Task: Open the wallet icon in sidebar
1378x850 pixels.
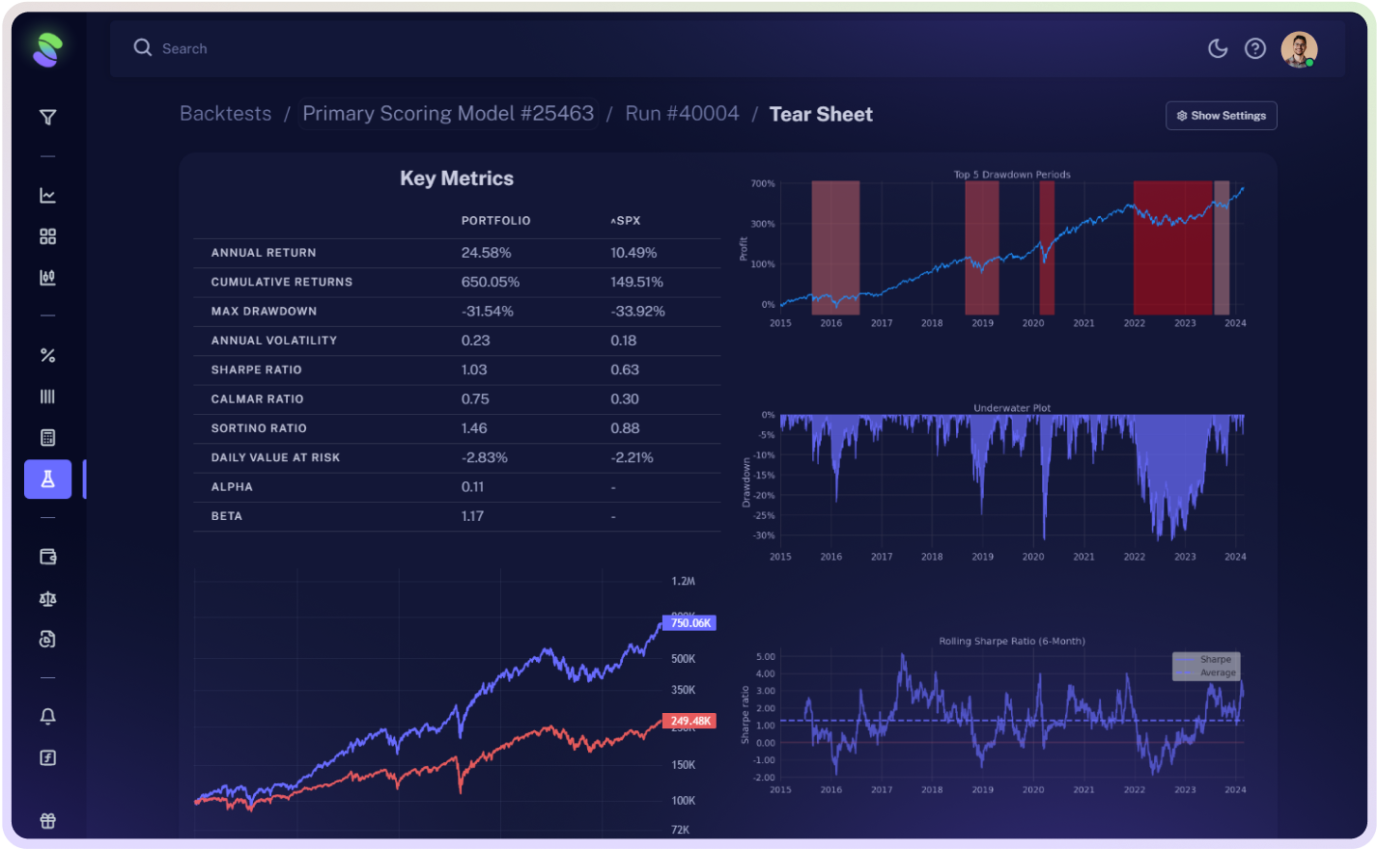Action: click(x=47, y=557)
